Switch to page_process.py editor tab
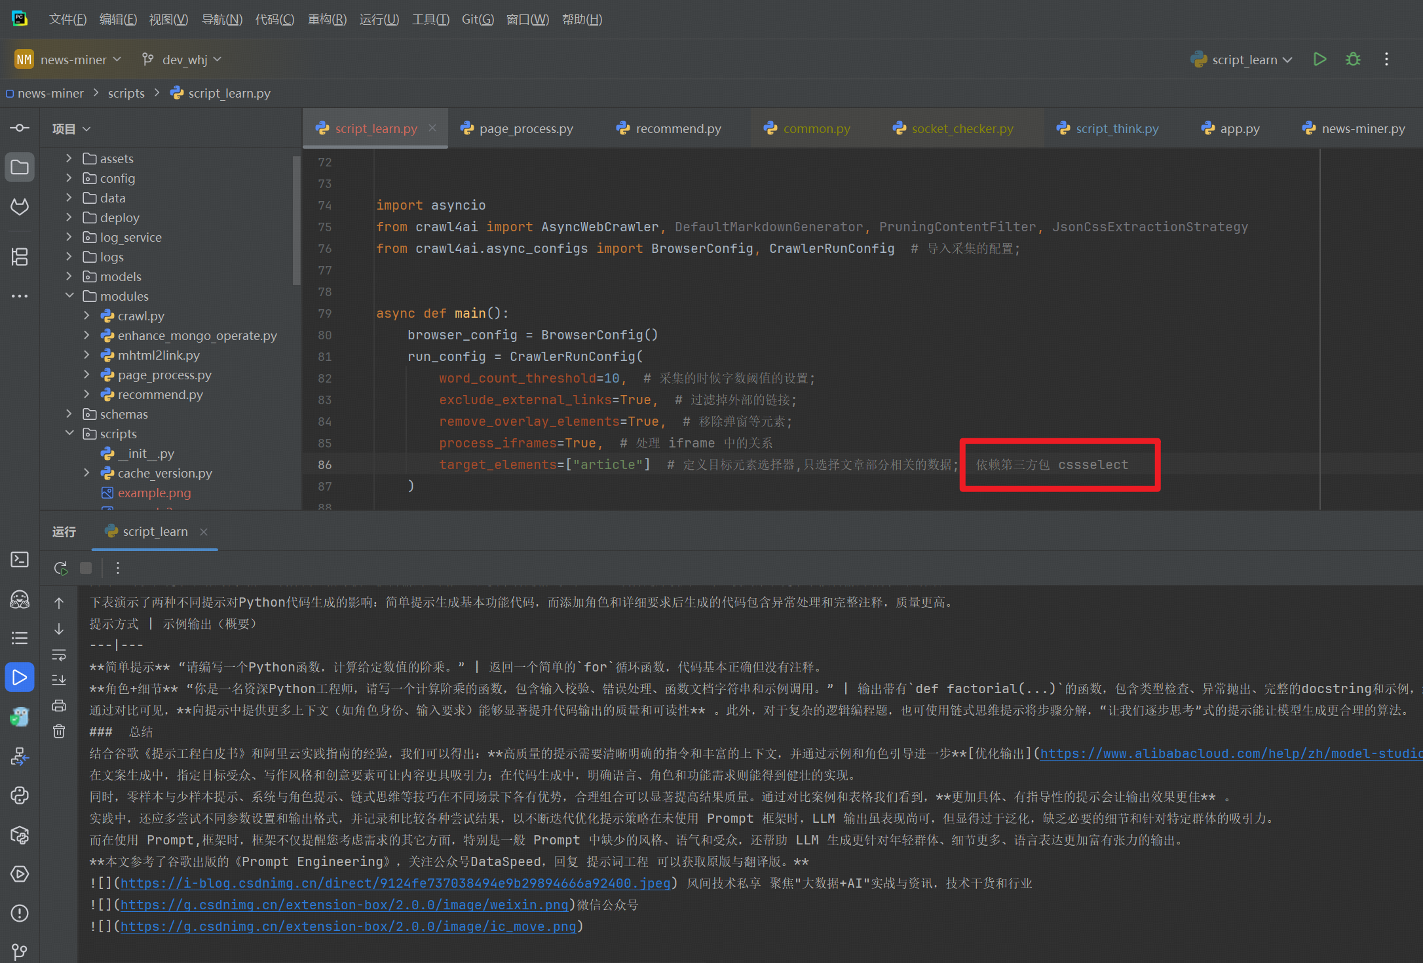 point(525,129)
